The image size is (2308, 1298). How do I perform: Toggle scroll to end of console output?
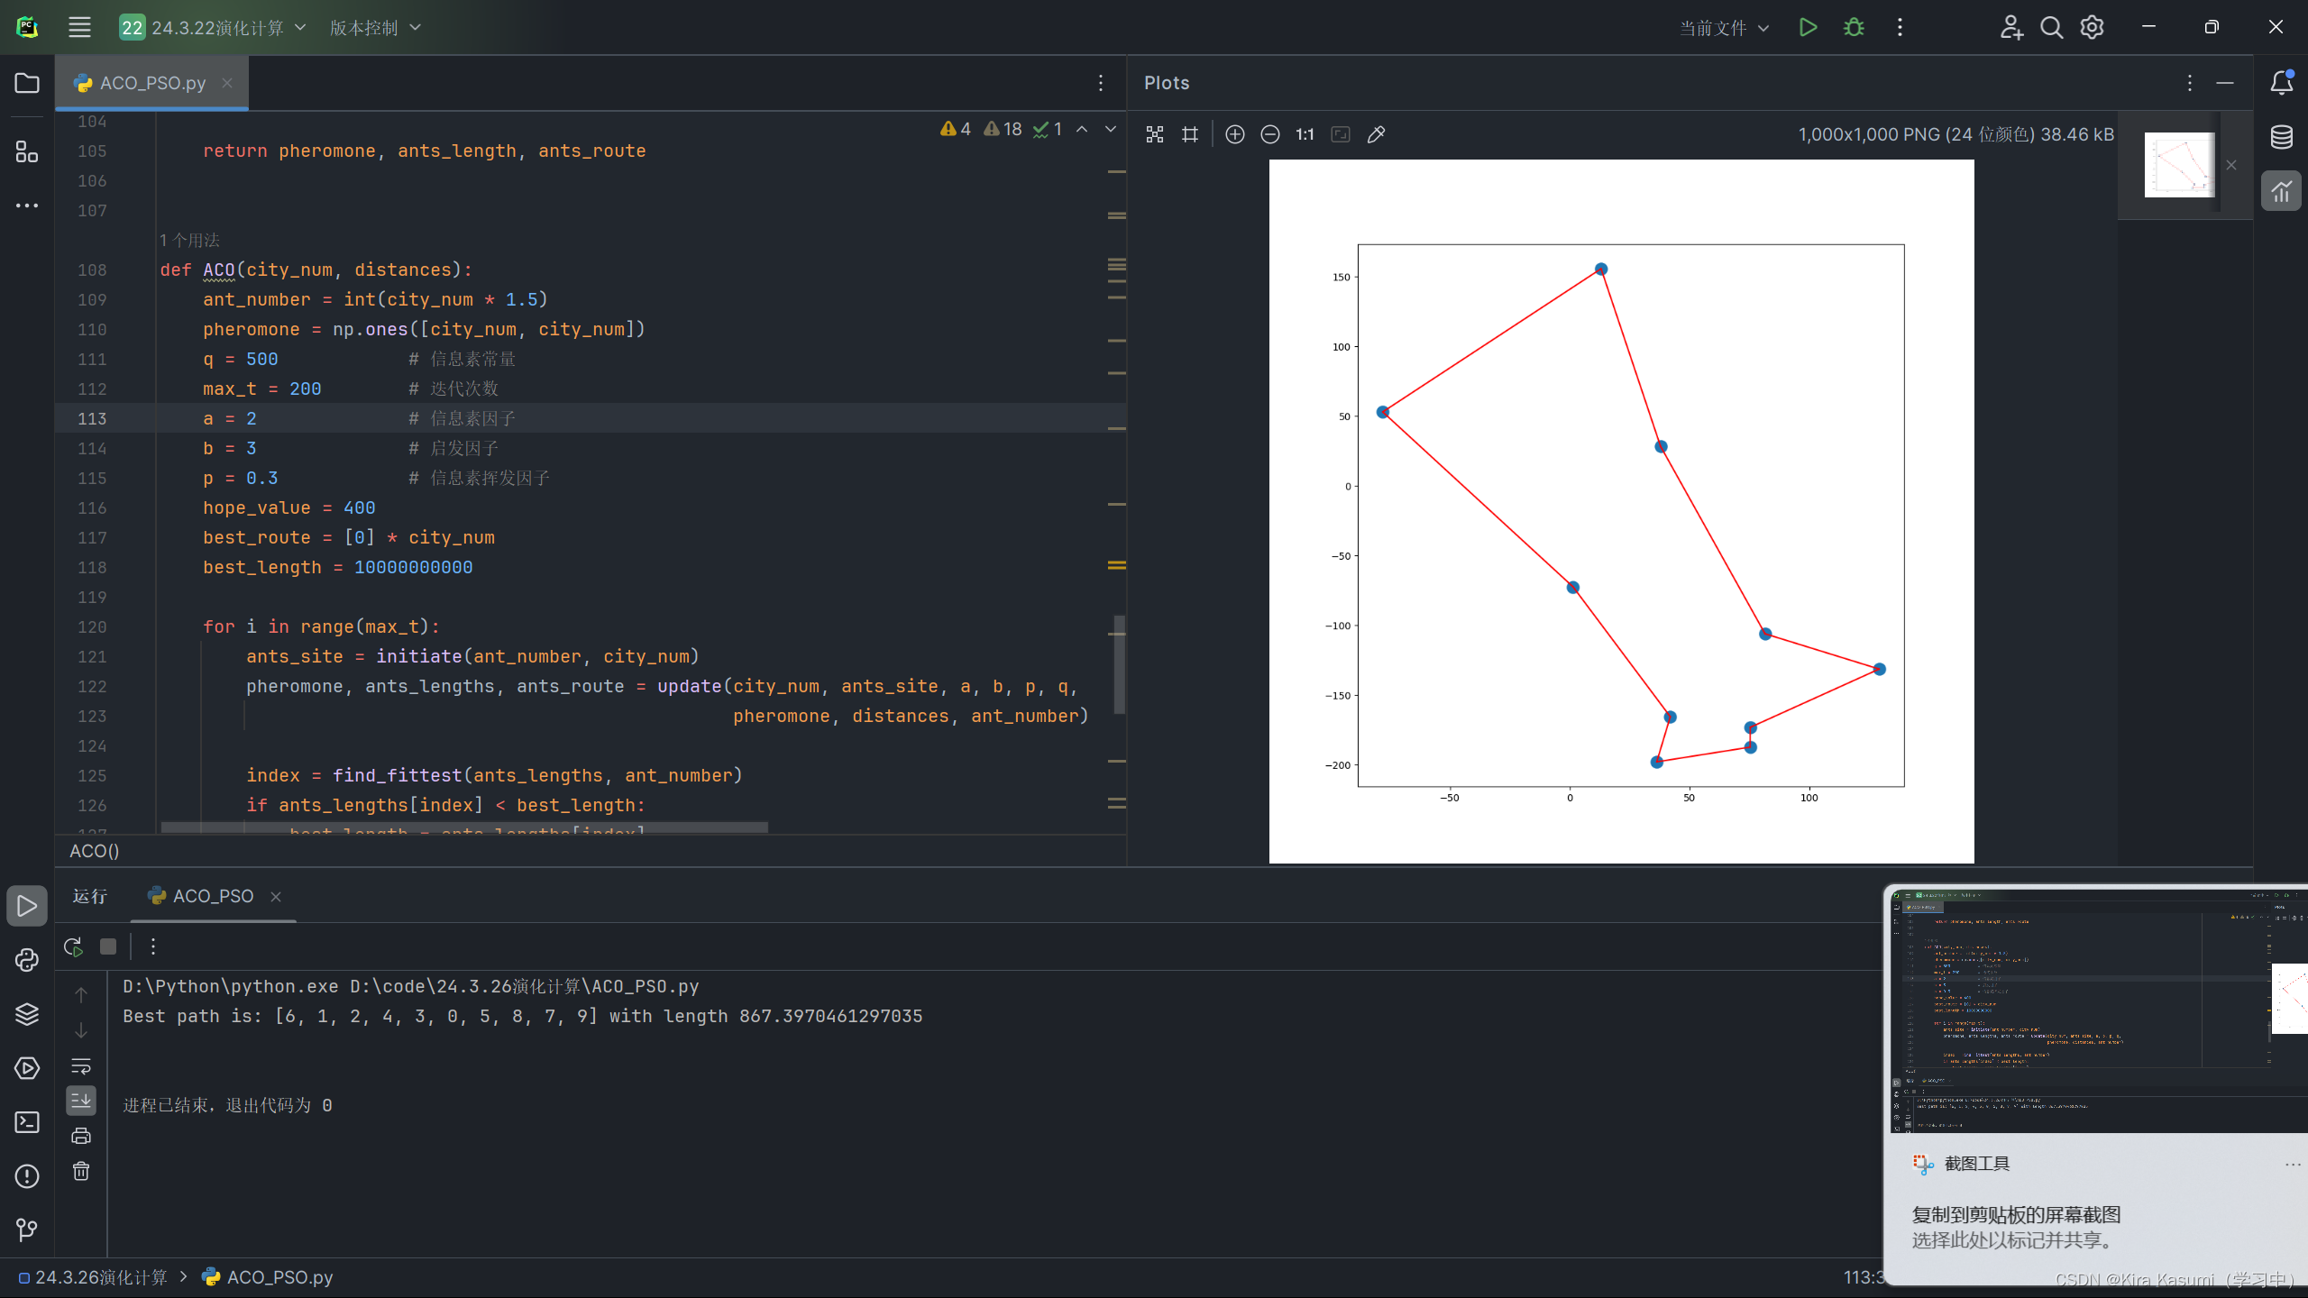[x=81, y=1100]
